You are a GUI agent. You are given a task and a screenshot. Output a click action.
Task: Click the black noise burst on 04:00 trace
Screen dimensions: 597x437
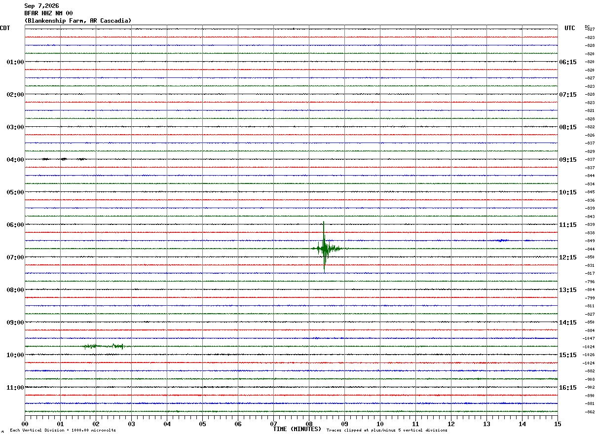point(64,159)
